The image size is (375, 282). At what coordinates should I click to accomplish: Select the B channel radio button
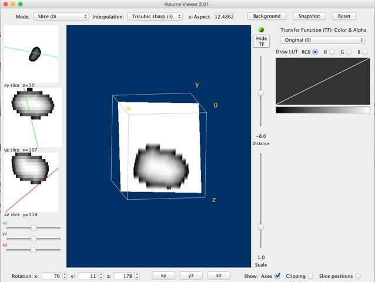click(366, 52)
